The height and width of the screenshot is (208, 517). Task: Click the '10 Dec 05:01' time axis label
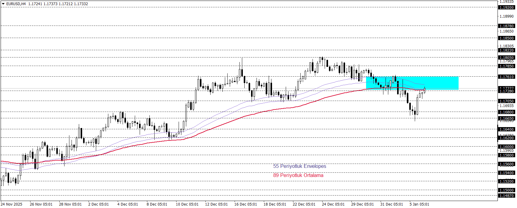coord(187,204)
